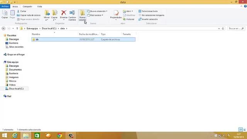Open the Mover a folder button

click(x=47, y=15)
